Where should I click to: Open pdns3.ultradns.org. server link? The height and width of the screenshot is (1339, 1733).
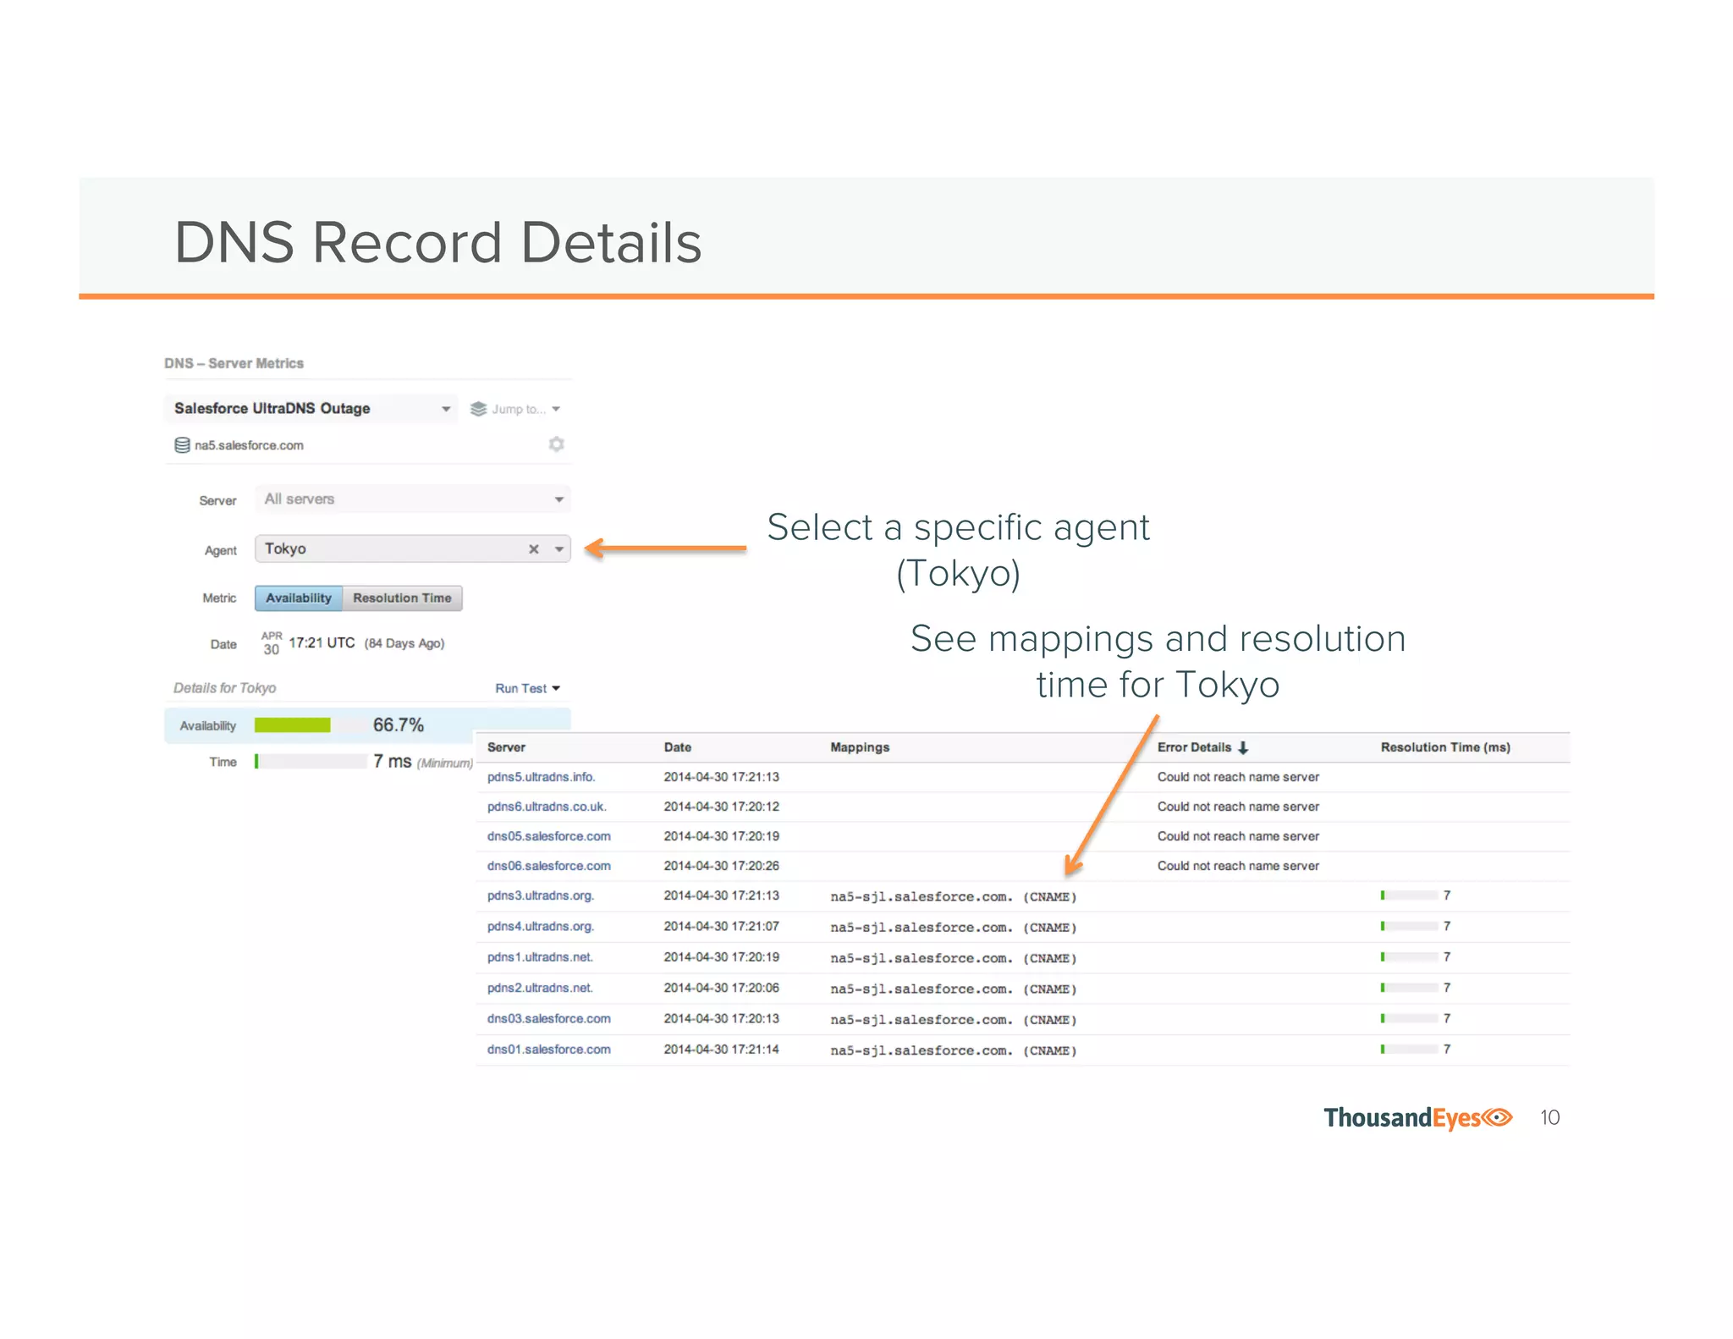[x=541, y=895]
